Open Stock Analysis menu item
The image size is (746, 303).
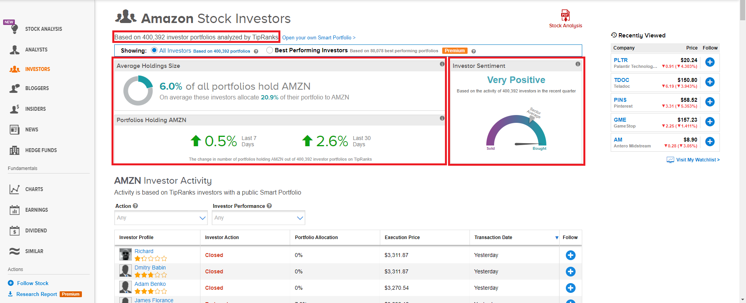[44, 29]
